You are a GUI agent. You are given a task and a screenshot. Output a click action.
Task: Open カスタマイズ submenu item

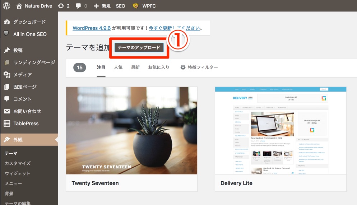point(18,163)
